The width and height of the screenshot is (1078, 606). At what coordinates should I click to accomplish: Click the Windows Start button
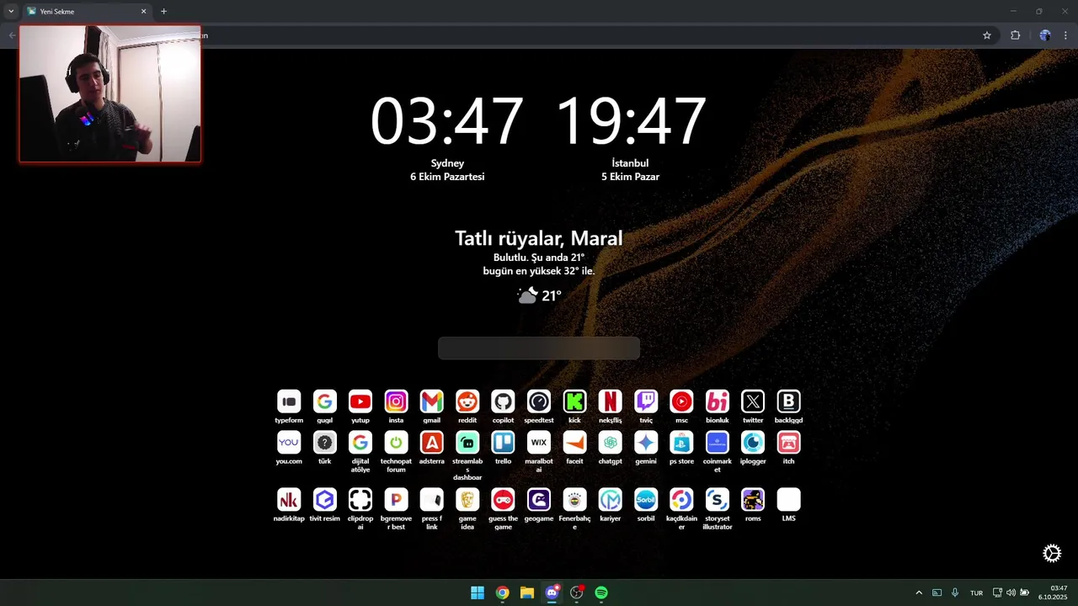tap(478, 593)
